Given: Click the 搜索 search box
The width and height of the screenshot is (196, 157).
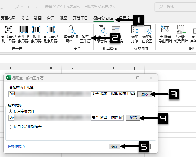Looking at the screenshot, I should click(x=175, y=7).
